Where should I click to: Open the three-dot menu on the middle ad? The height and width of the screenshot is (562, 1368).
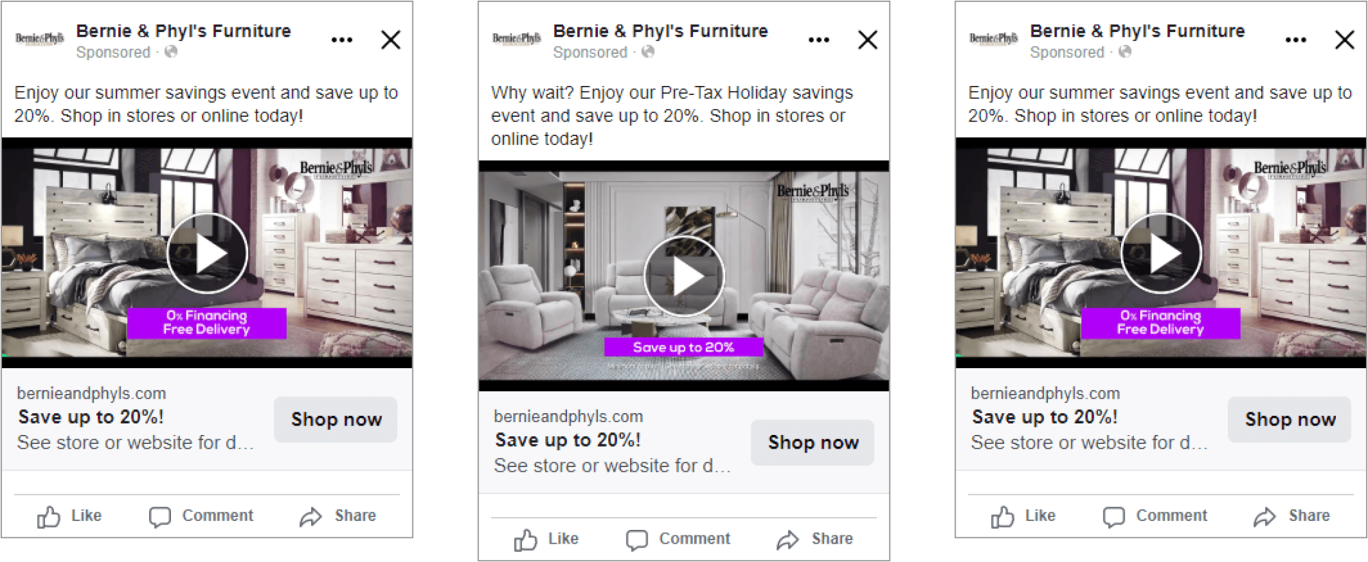coord(819,40)
